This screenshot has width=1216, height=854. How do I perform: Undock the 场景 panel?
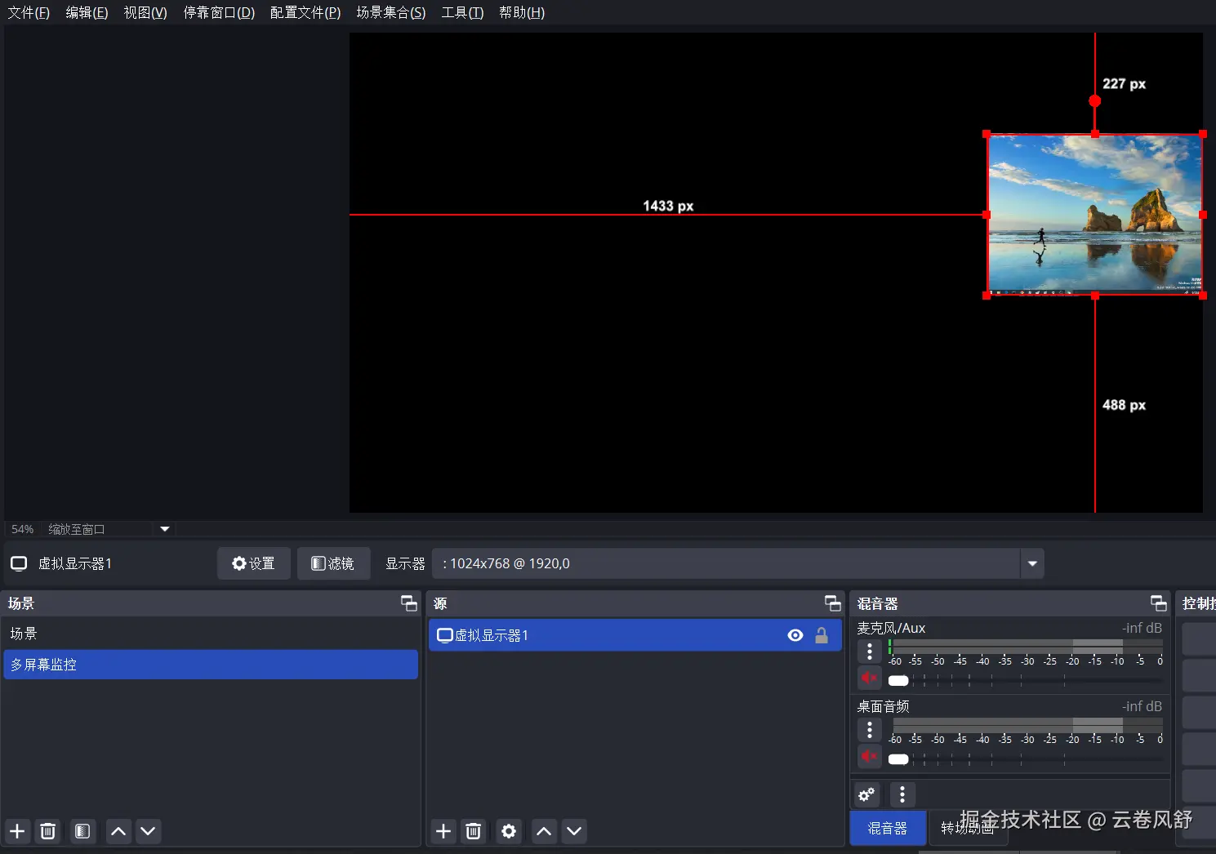click(409, 603)
